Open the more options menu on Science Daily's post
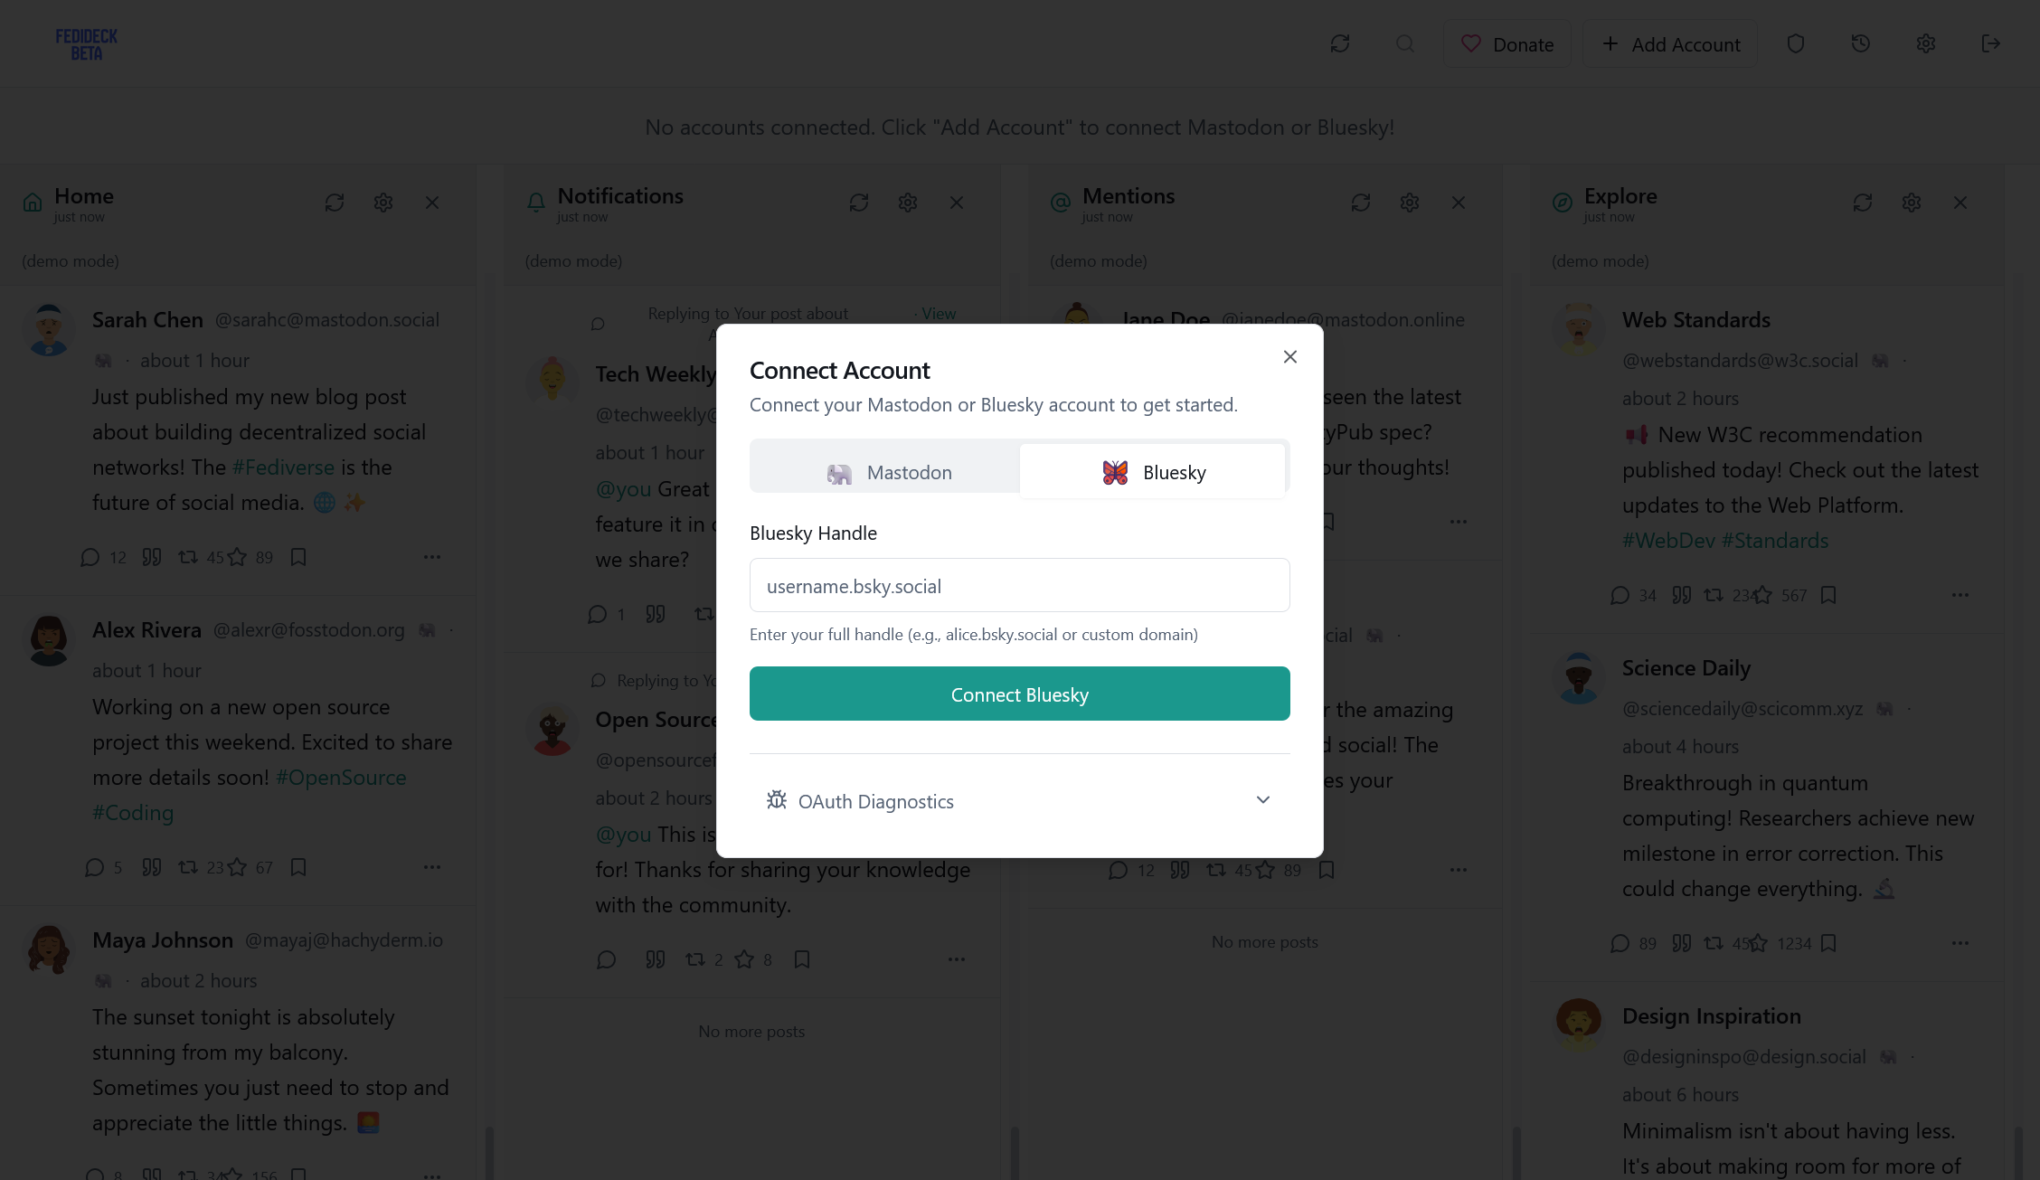Screen dimensions: 2040x1180 (x=1960, y=943)
